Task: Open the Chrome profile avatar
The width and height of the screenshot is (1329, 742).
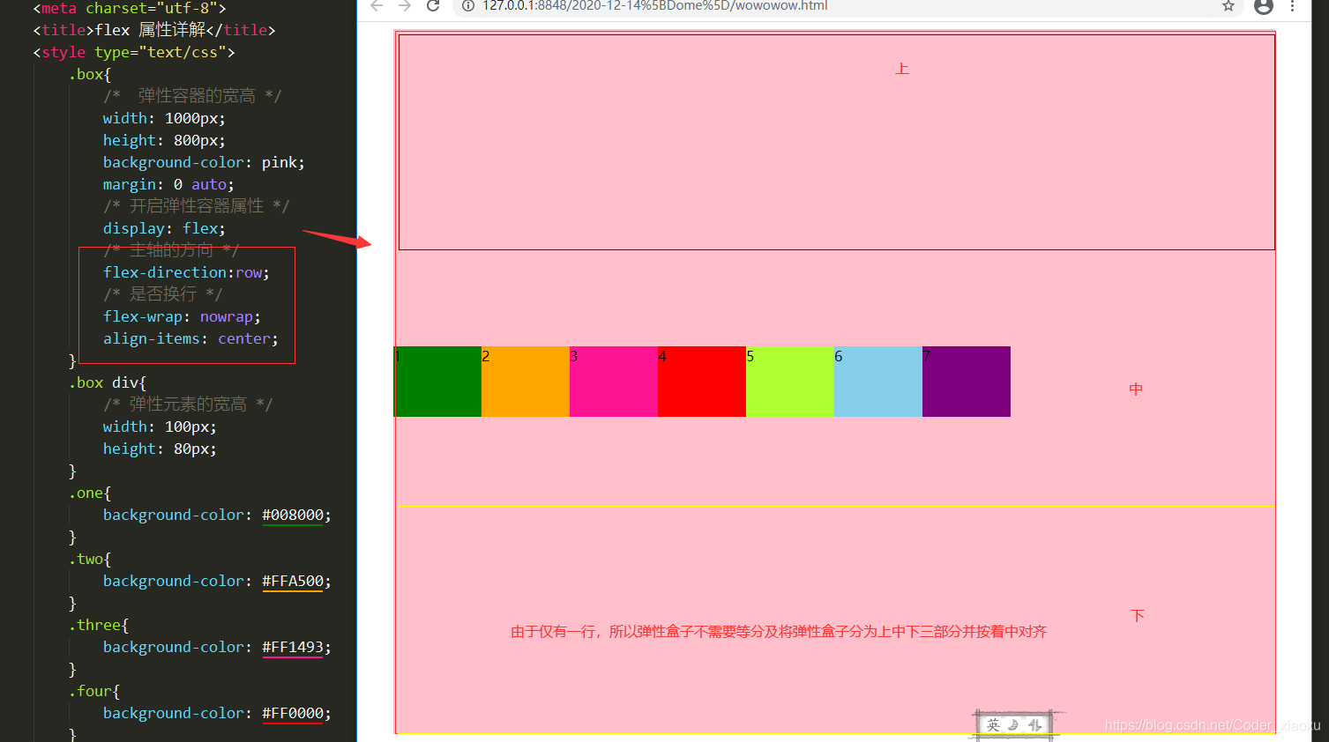Action: (x=1263, y=6)
